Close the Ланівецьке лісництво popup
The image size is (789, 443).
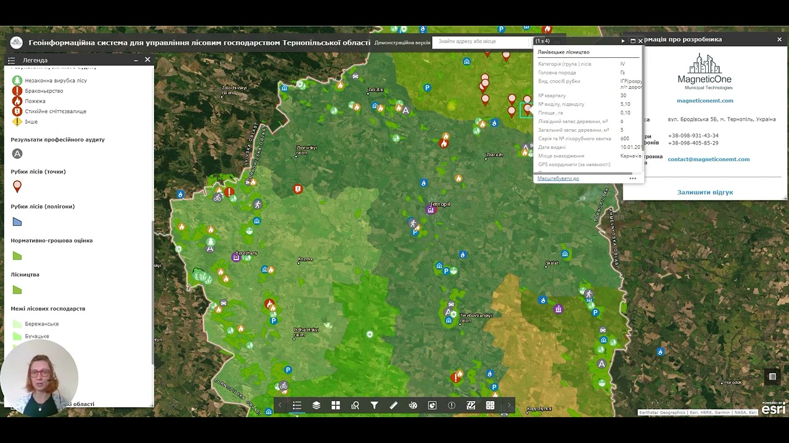[640, 41]
